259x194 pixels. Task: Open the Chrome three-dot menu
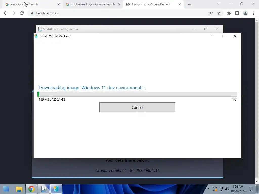pos(253,13)
